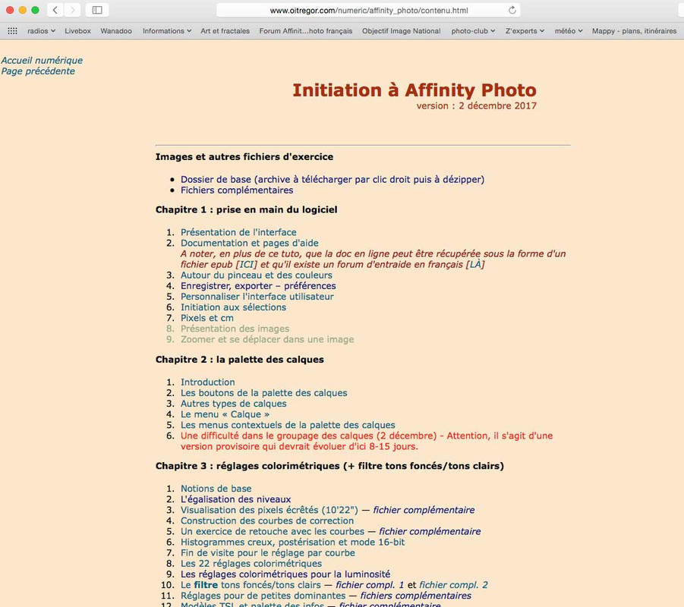Open Objectif Image National bookmark

[x=402, y=31]
